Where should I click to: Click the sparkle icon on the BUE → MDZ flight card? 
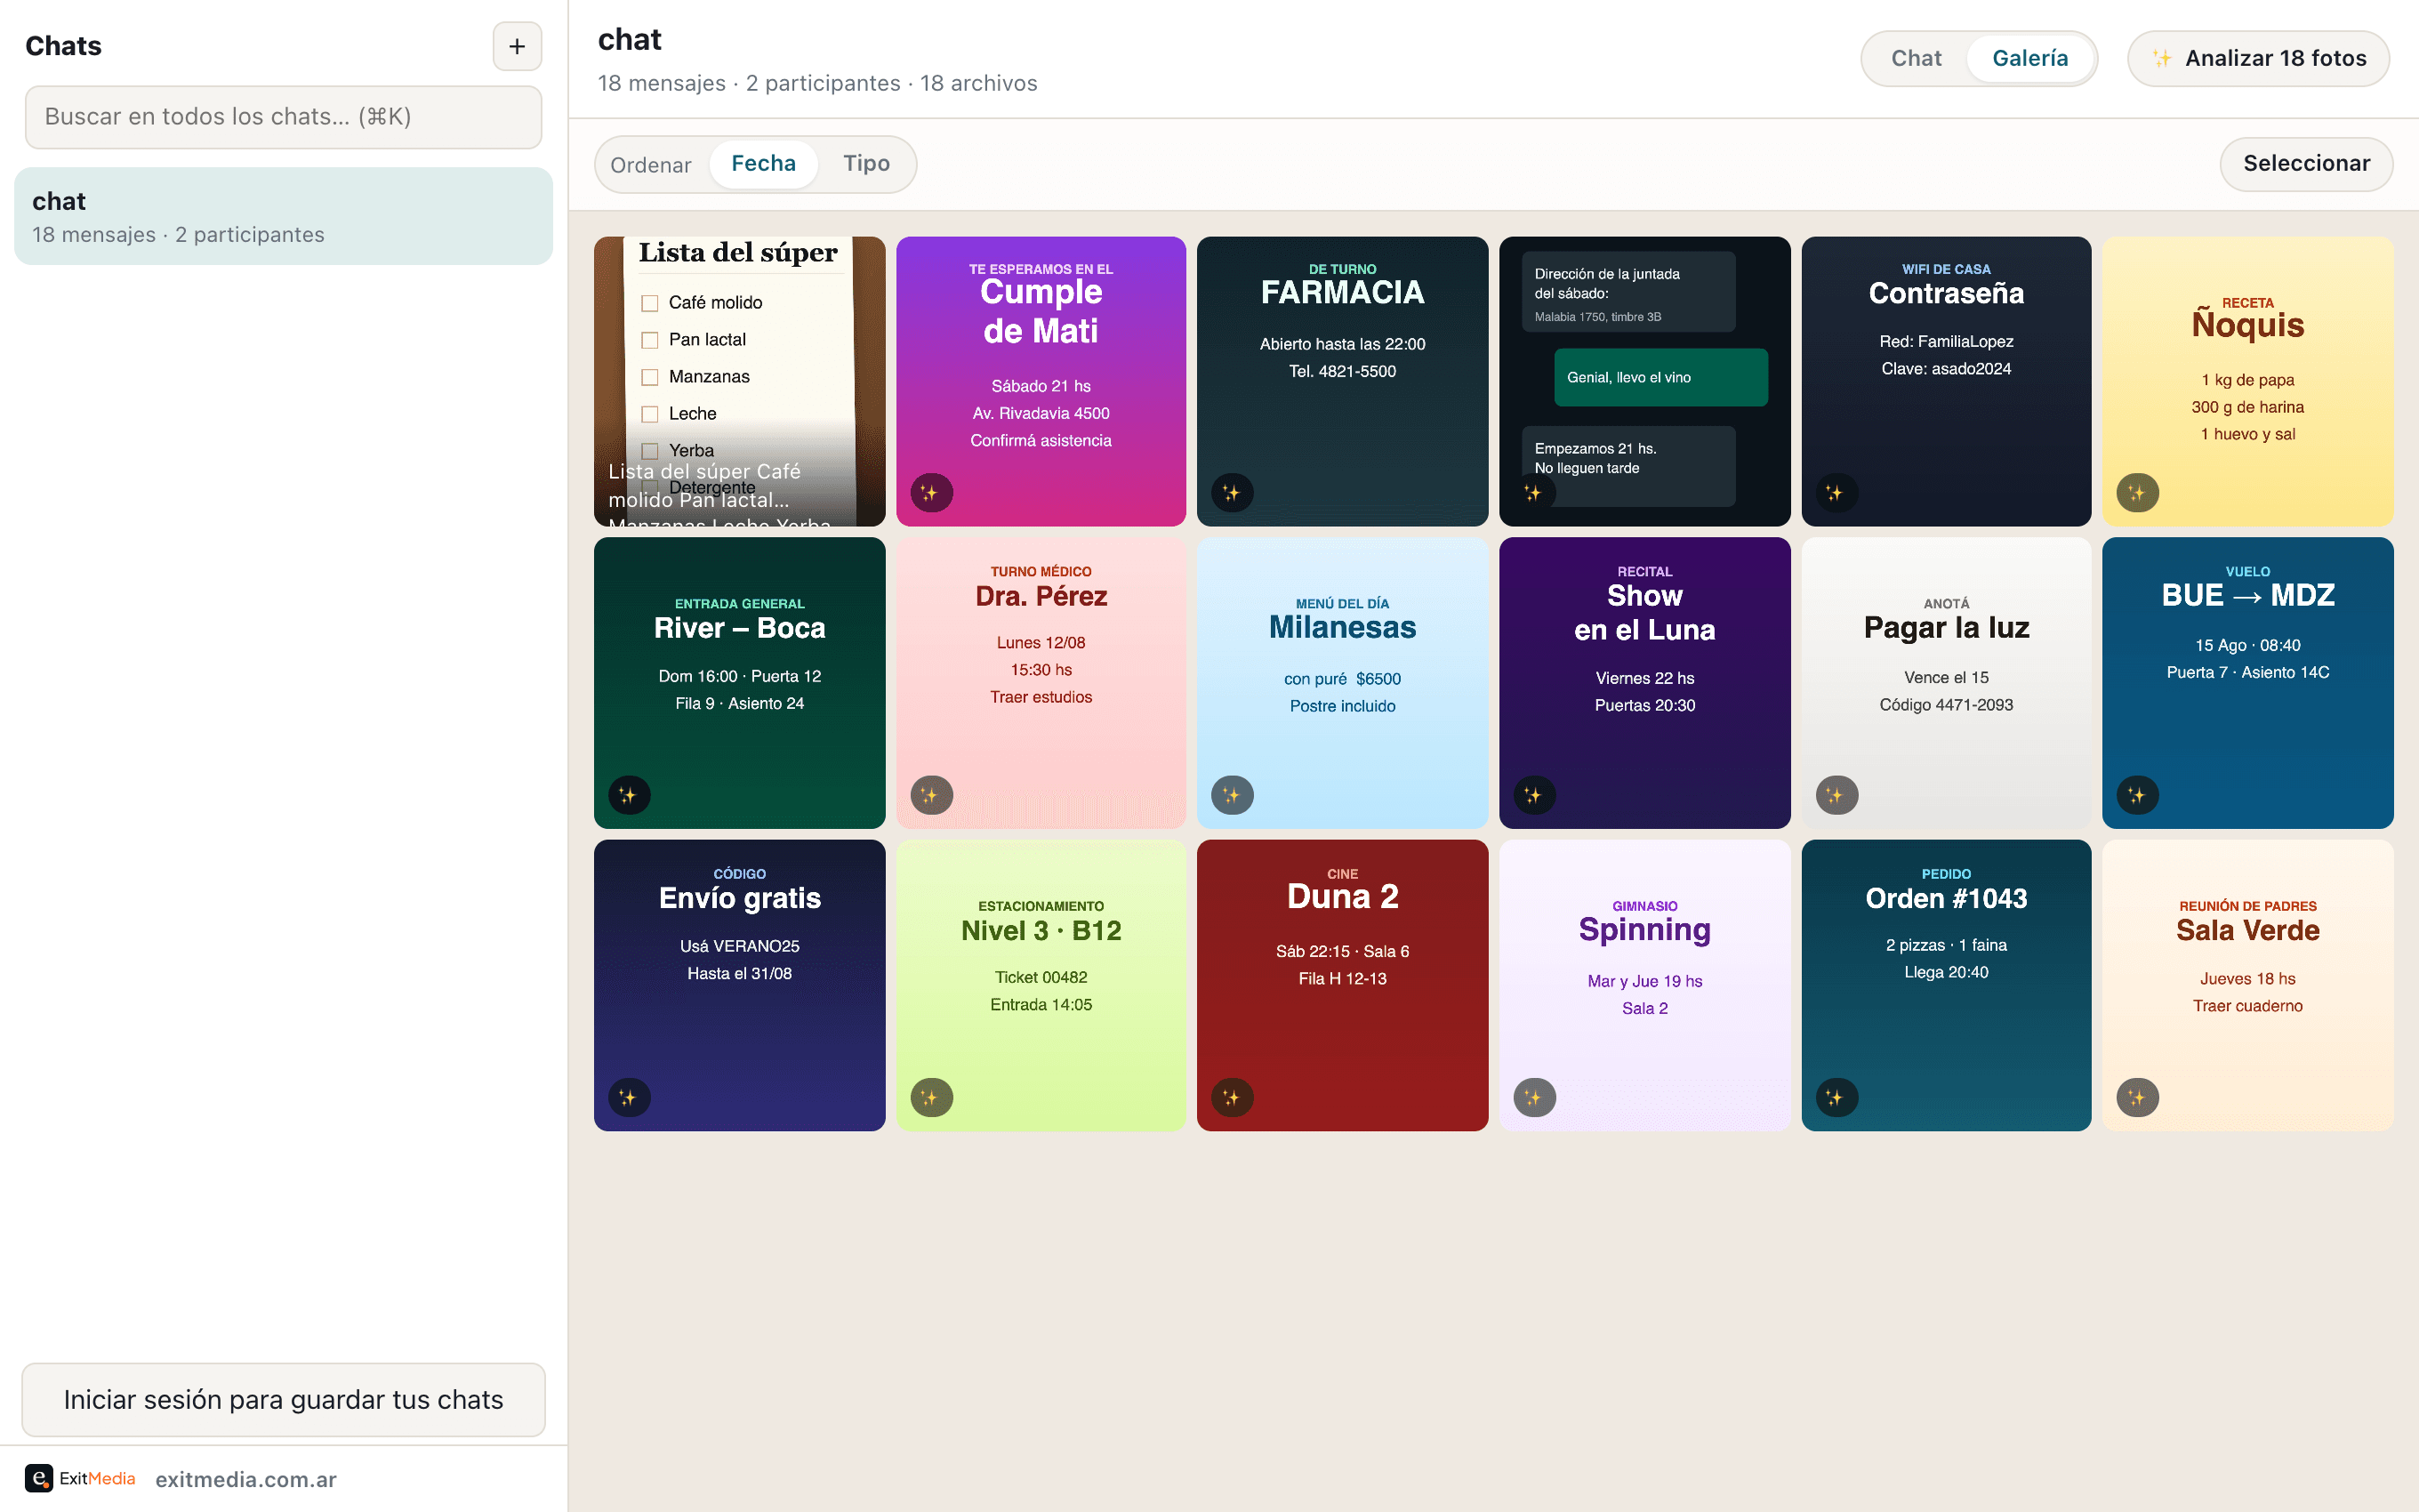(2137, 795)
